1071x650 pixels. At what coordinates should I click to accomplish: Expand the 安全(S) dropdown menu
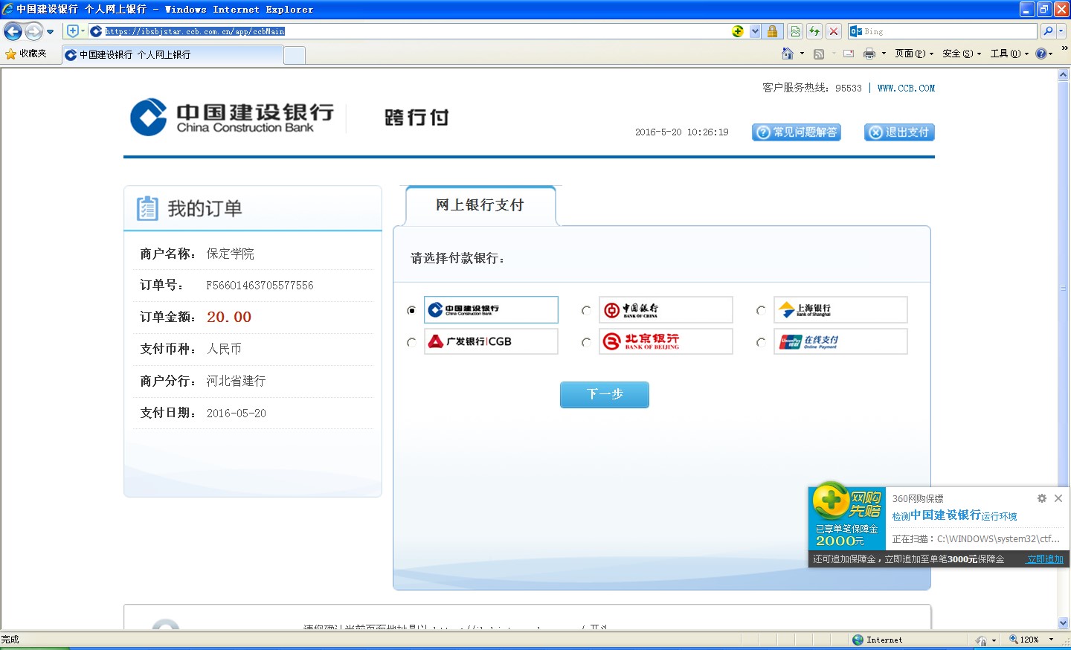pos(961,54)
